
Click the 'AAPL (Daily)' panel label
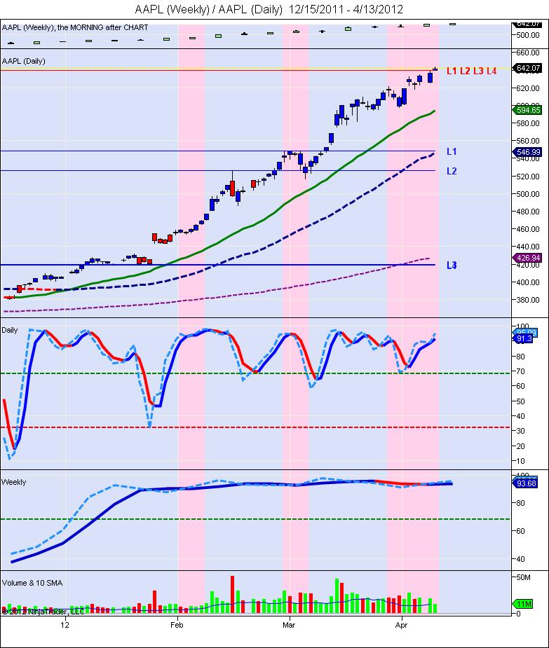click(24, 61)
